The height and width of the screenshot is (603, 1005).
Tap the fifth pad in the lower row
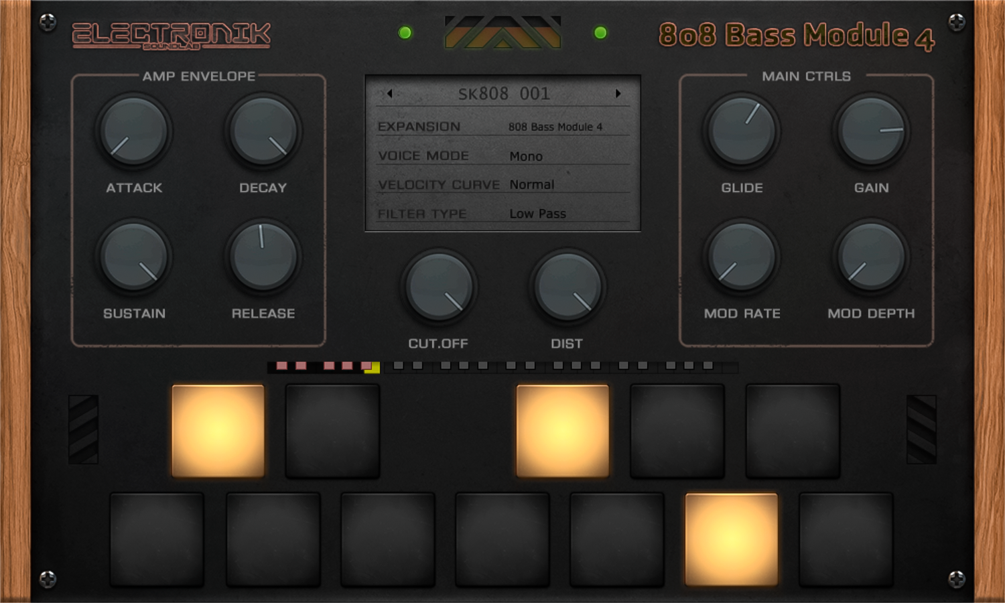pyautogui.click(x=617, y=540)
